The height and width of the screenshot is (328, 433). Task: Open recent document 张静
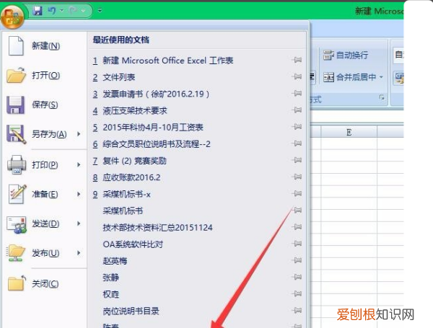(x=110, y=278)
